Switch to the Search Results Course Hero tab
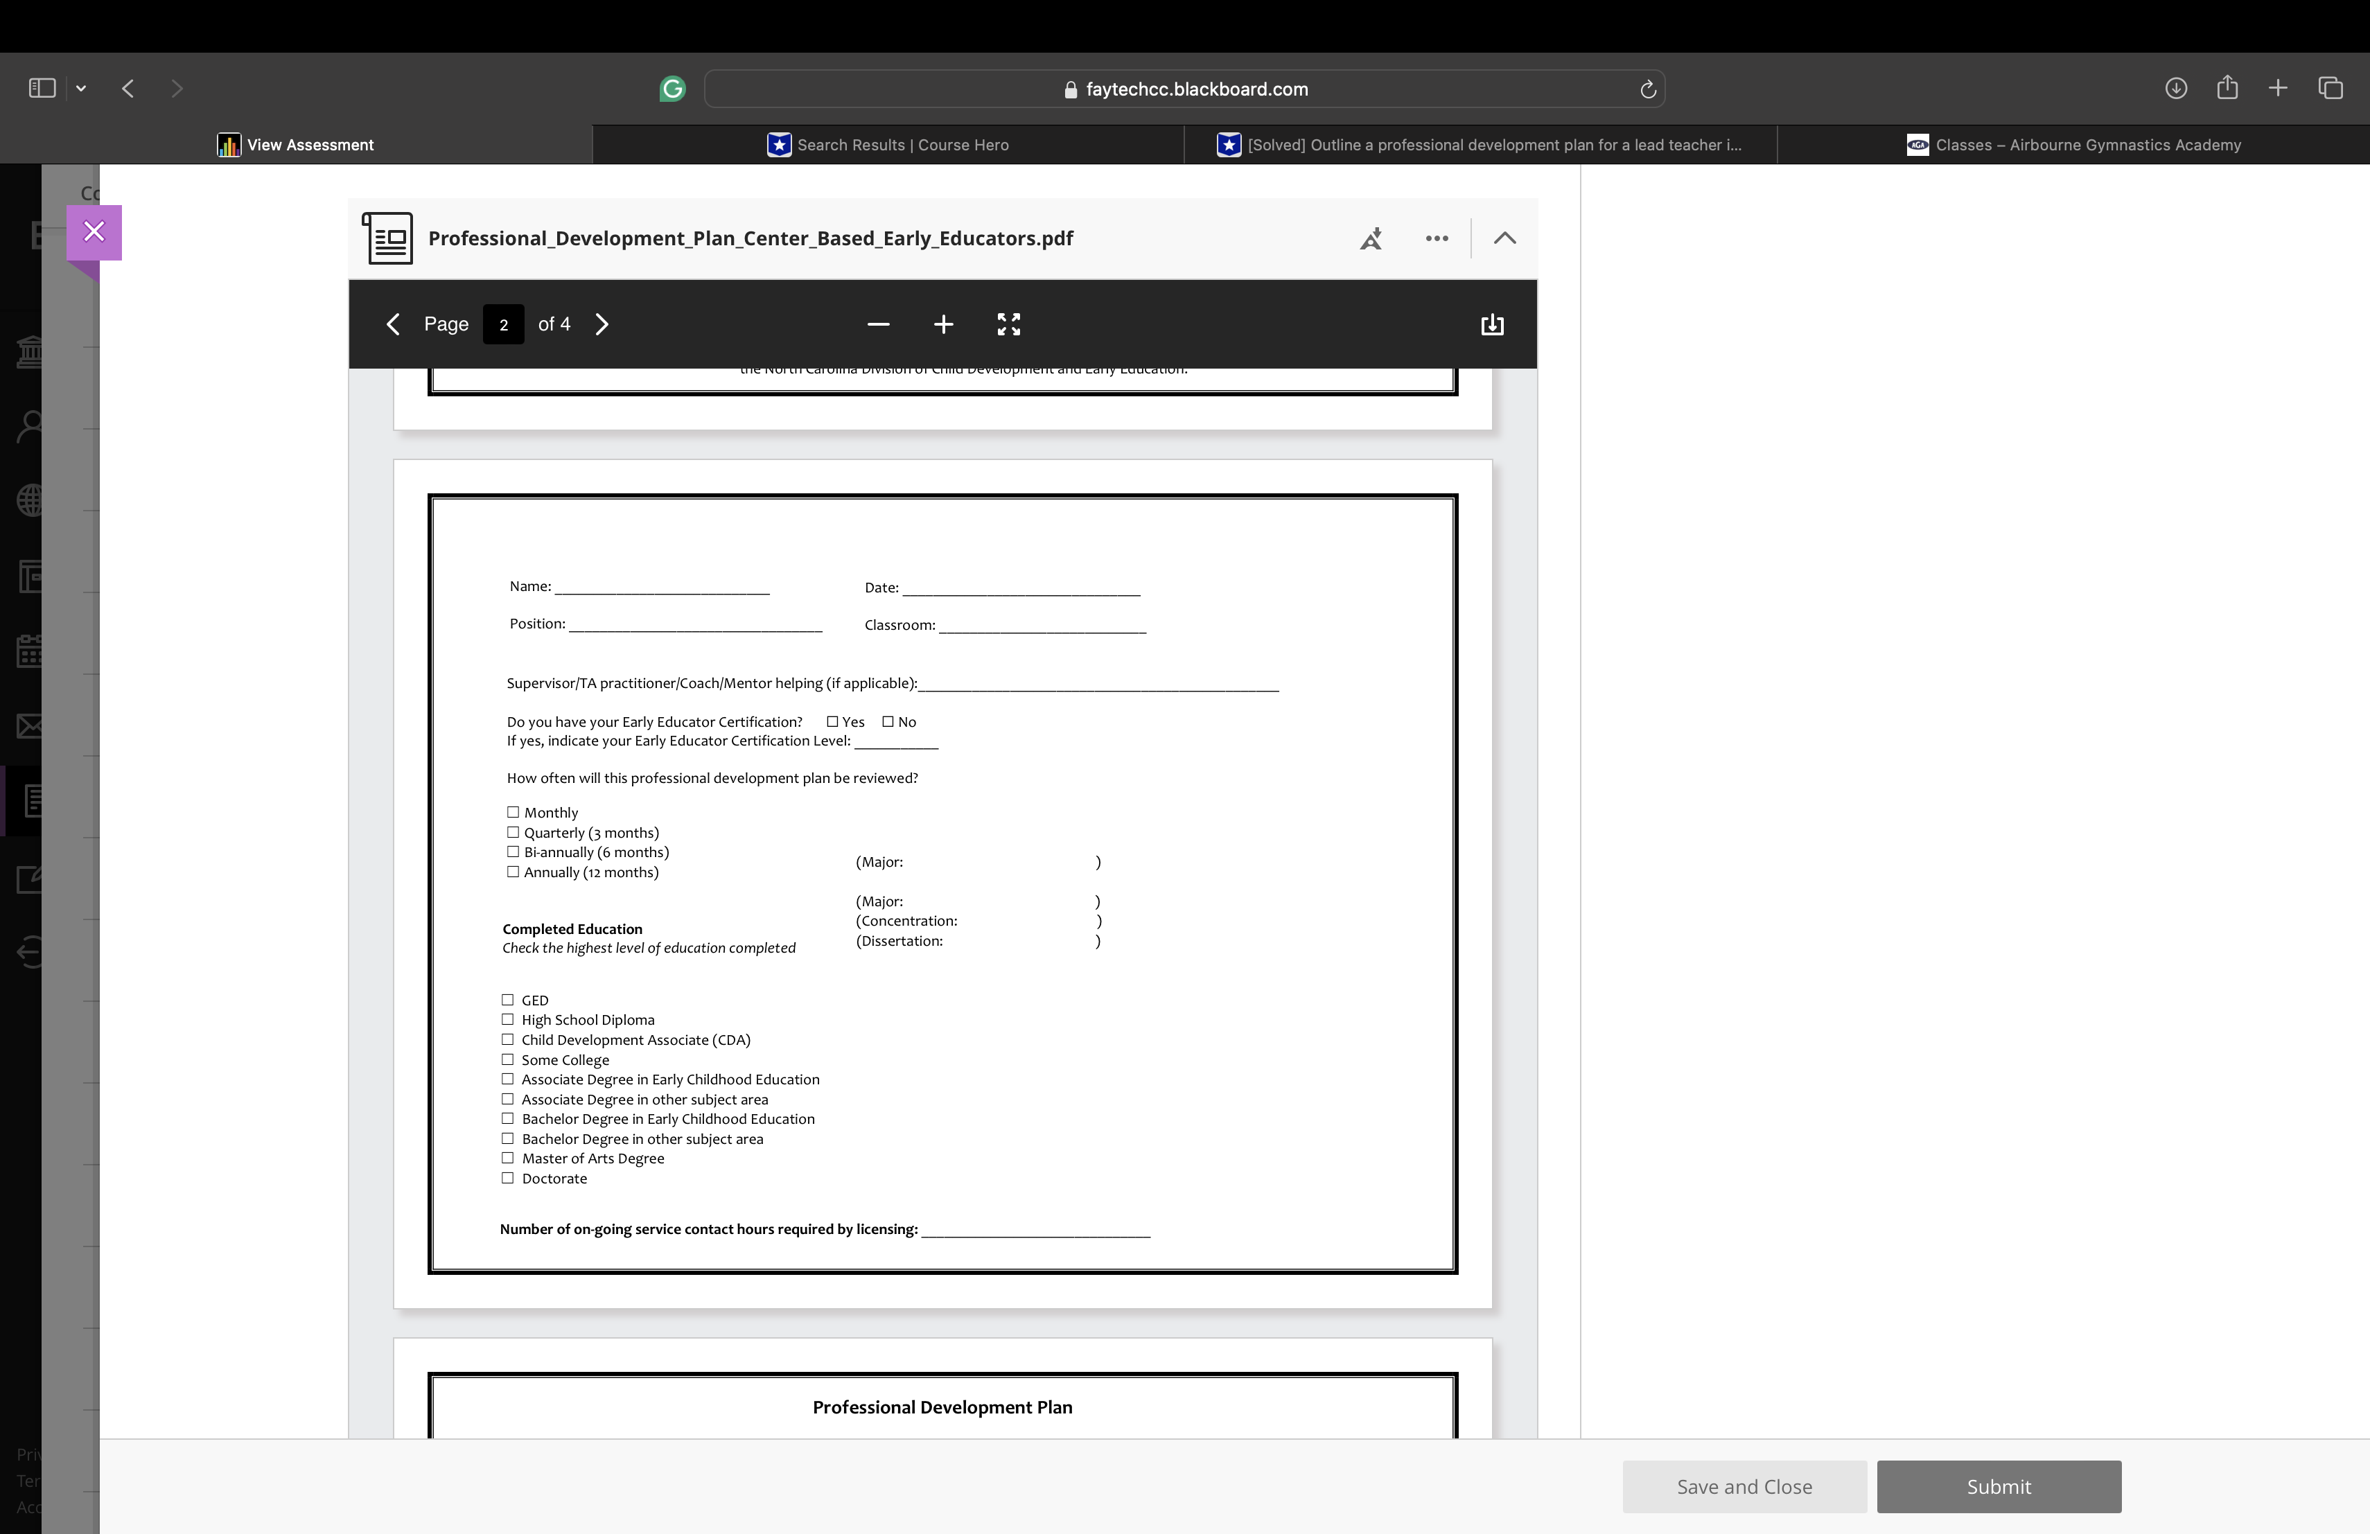Viewport: 2370px width, 1534px height. [889, 144]
